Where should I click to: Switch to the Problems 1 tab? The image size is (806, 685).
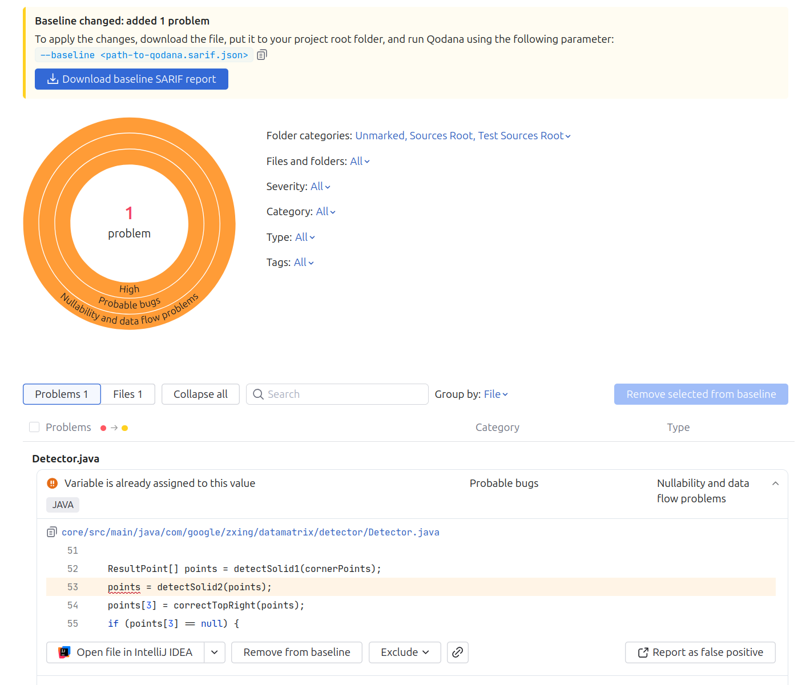pyautogui.click(x=62, y=394)
